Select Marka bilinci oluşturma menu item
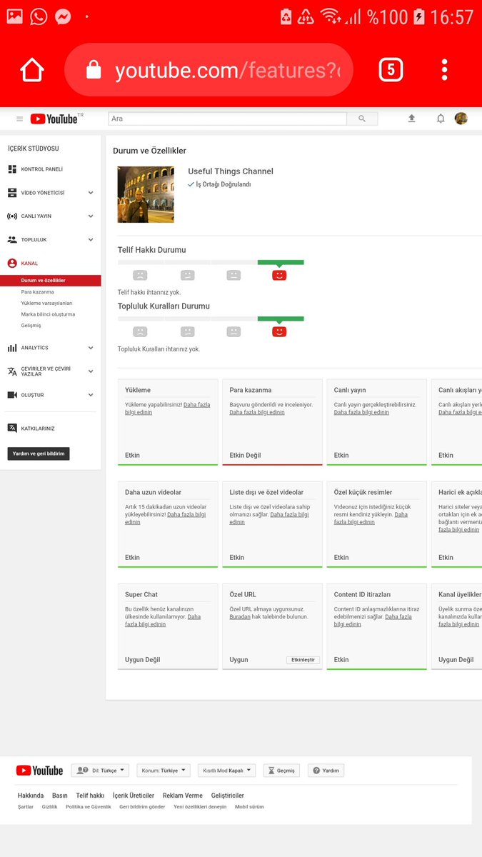 tap(48, 314)
